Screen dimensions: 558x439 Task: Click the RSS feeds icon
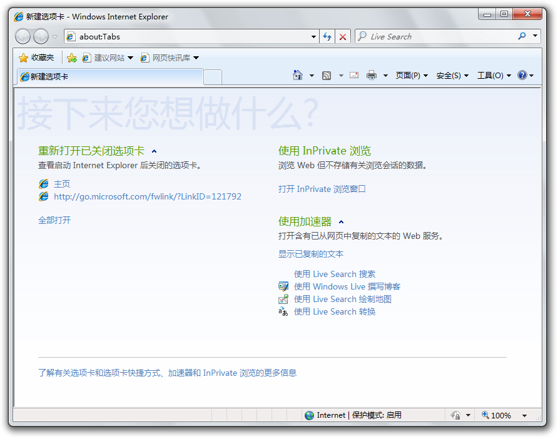point(327,76)
